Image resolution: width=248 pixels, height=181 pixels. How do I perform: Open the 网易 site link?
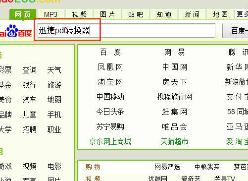(174, 52)
